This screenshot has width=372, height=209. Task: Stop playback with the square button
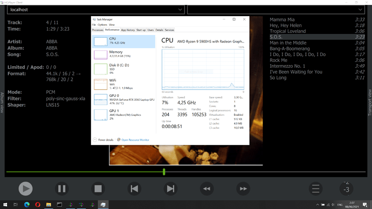point(98,189)
